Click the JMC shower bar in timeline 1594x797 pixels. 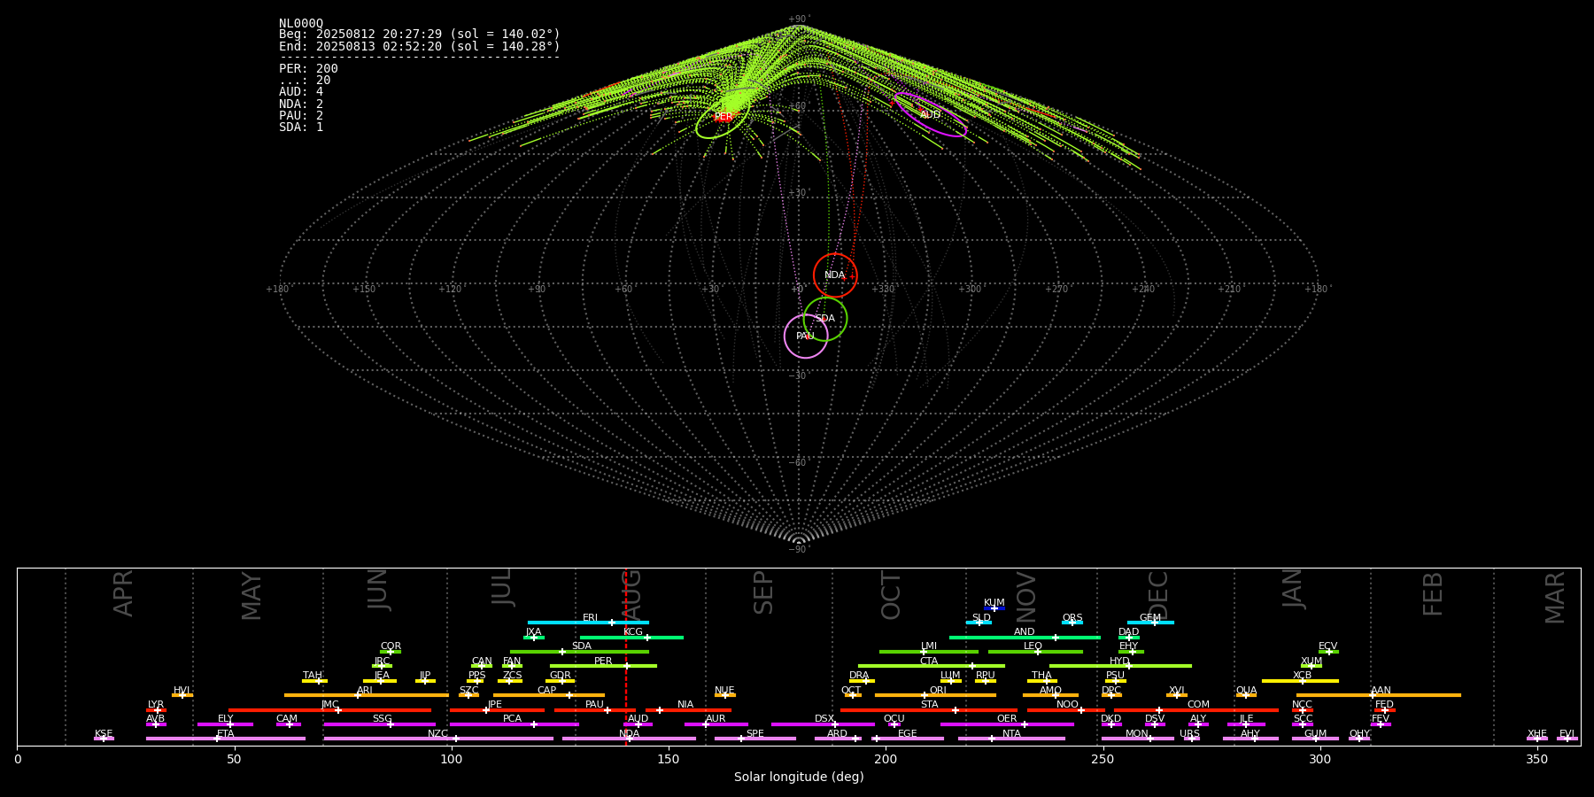[x=329, y=710]
